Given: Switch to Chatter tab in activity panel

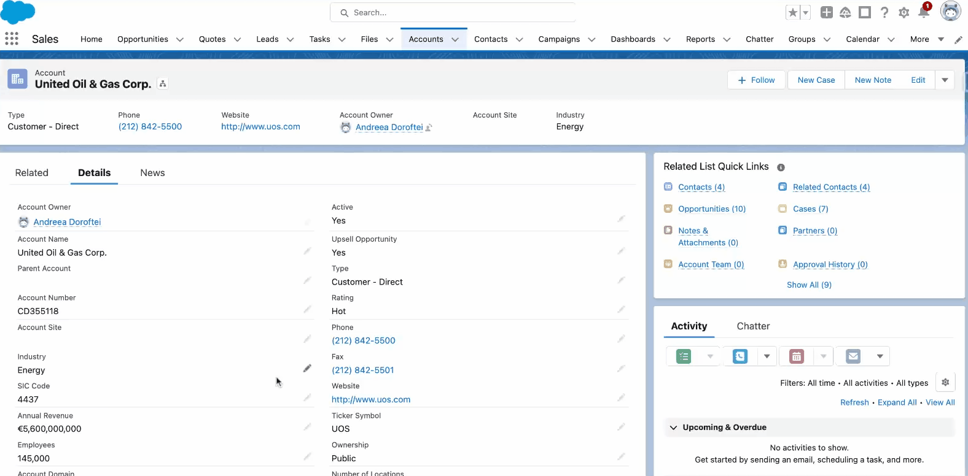Looking at the screenshot, I should pyautogui.click(x=753, y=326).
